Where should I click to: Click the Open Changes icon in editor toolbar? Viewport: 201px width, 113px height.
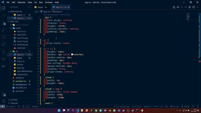[174, 7]
